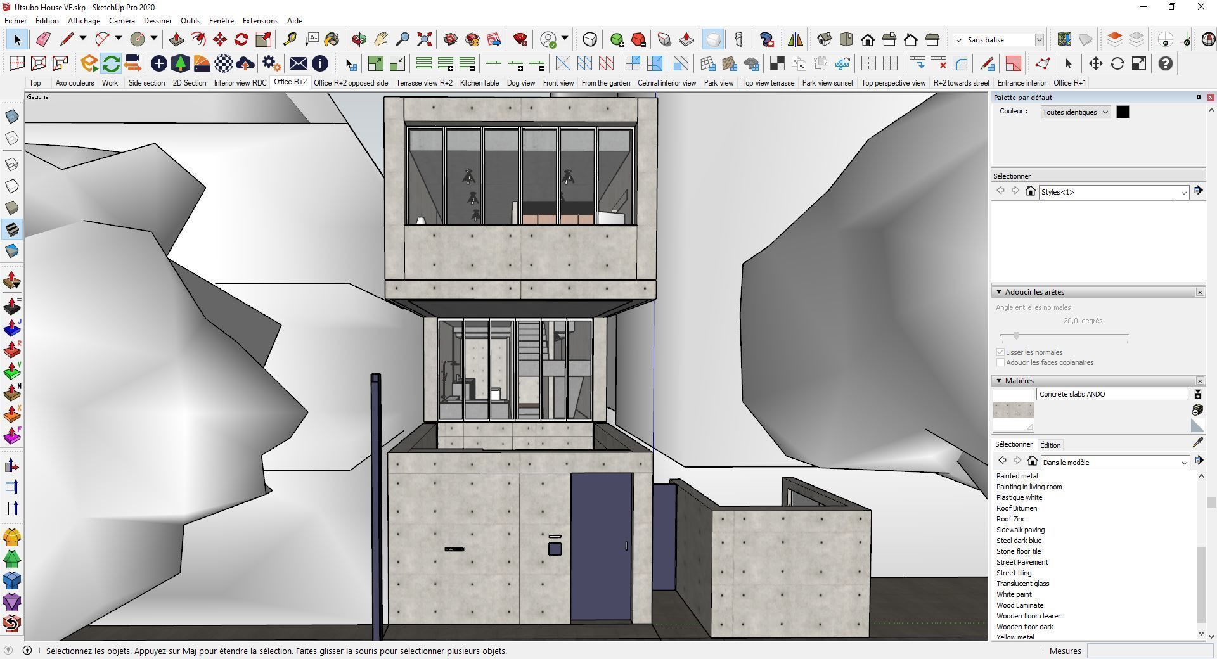
Task: Activate the Orbit tool
Action: point(359,39)
